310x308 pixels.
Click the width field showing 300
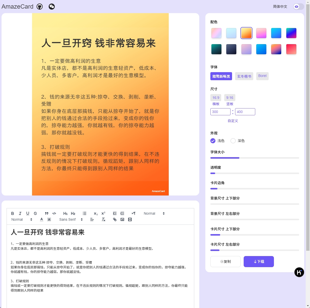tap(220, 112)
